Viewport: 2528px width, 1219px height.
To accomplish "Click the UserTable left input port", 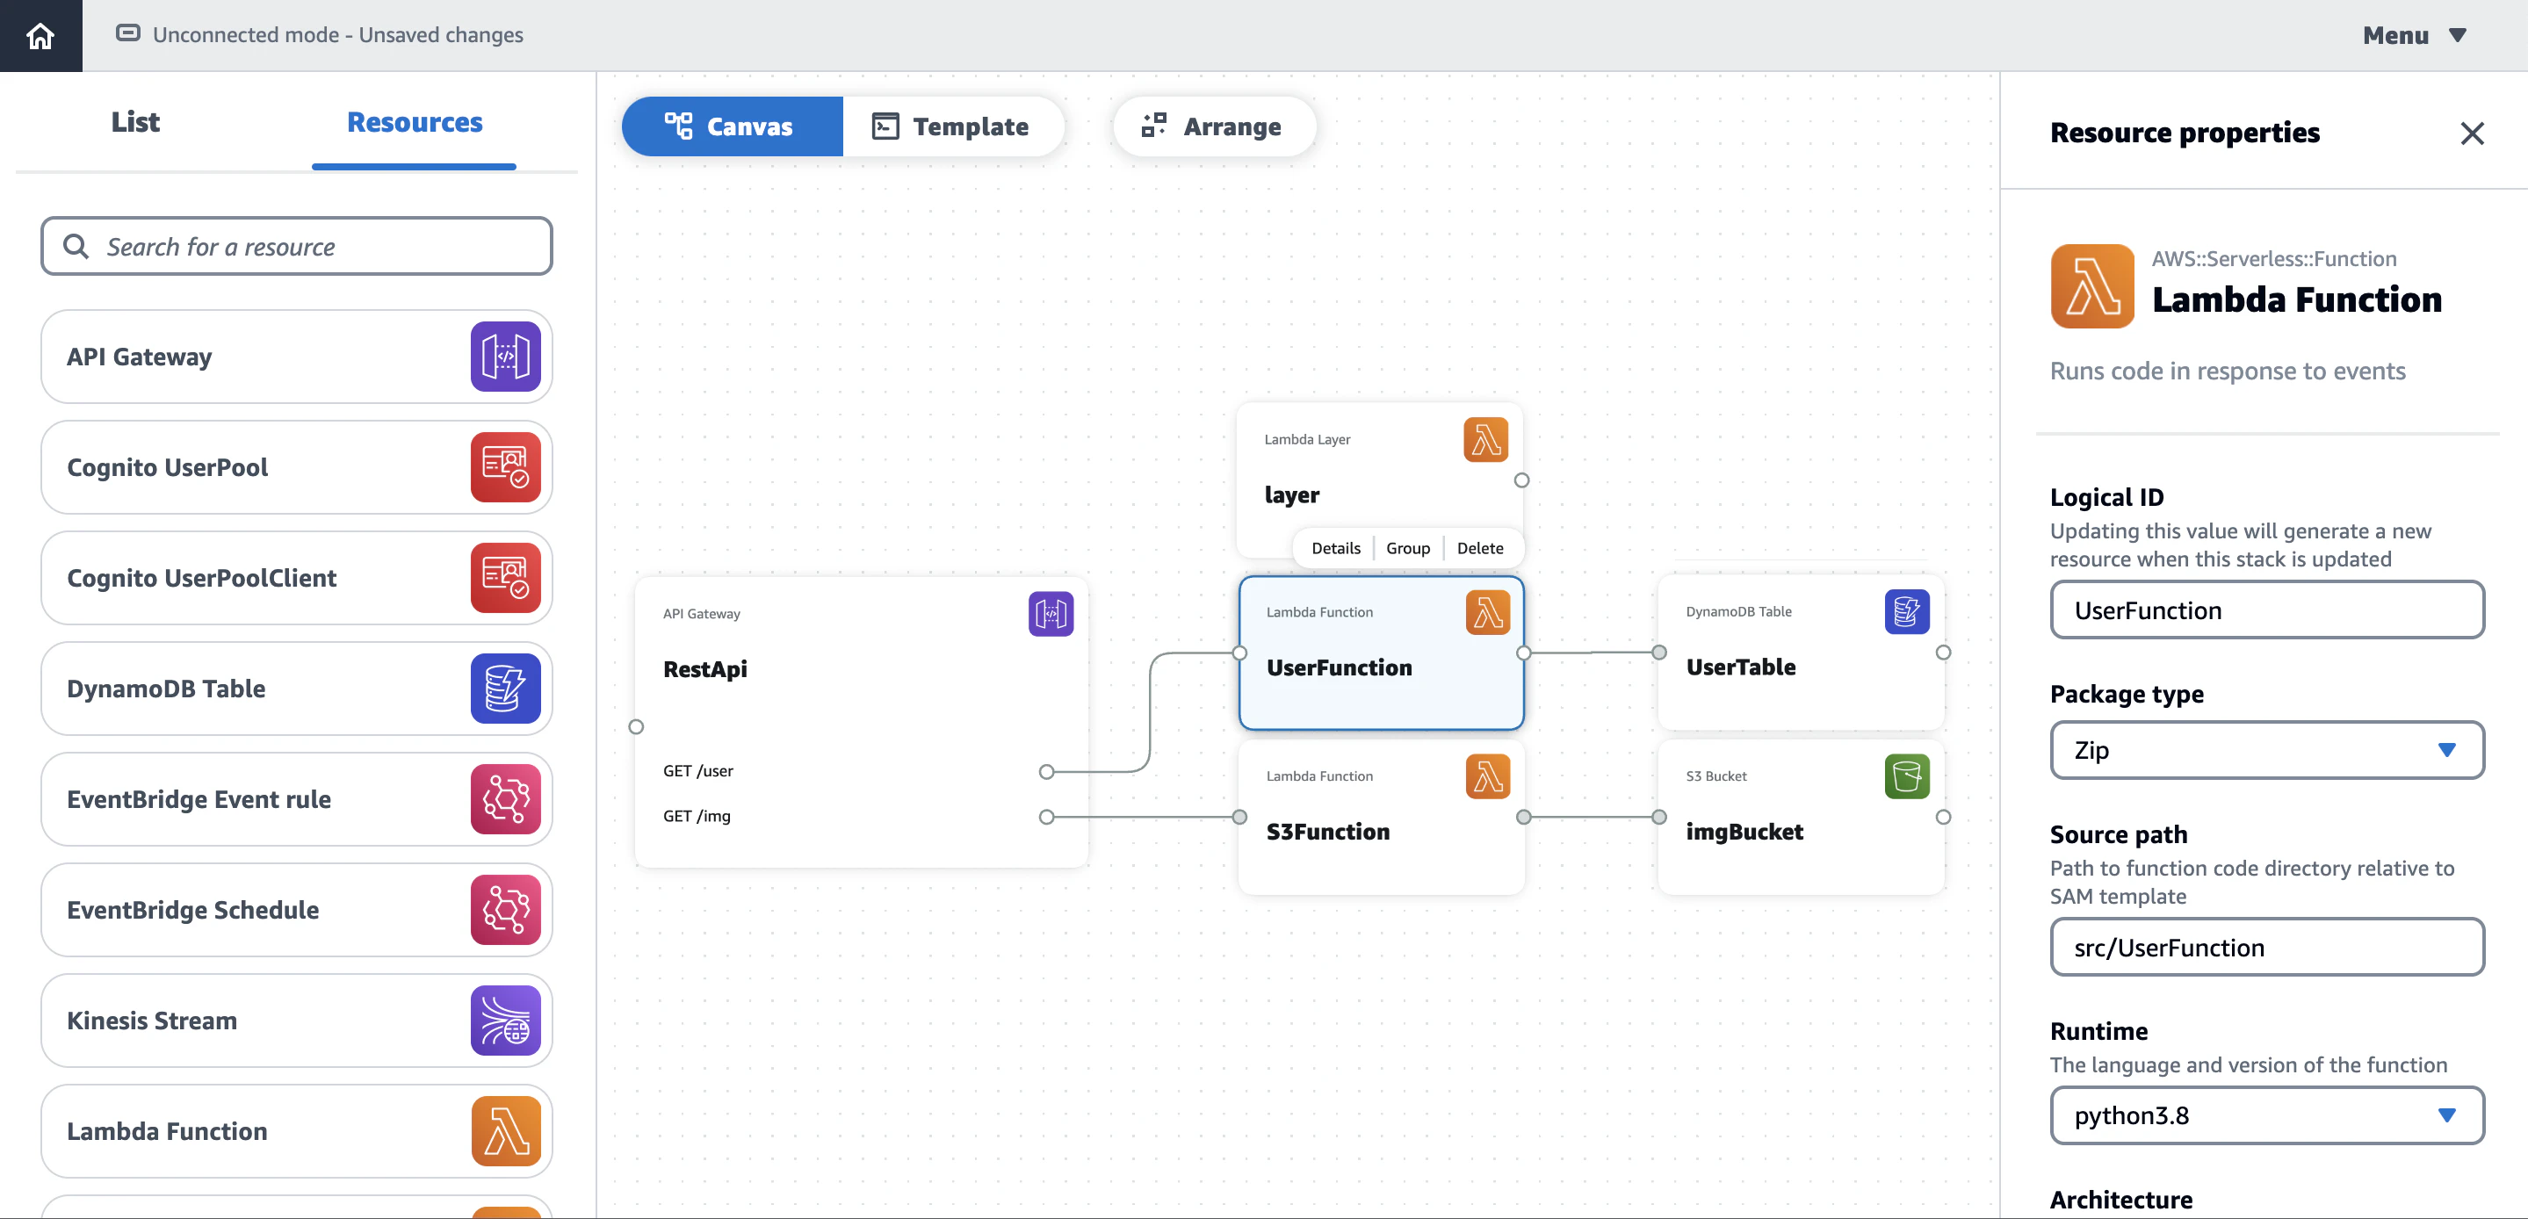I will coord(1658,652).
